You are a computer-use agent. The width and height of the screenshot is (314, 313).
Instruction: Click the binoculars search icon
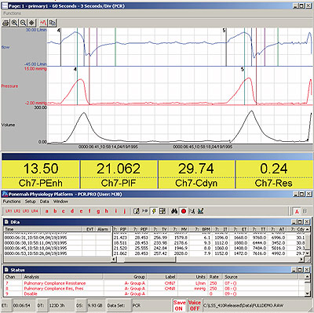pyautogui.click(x=174, y=211)
